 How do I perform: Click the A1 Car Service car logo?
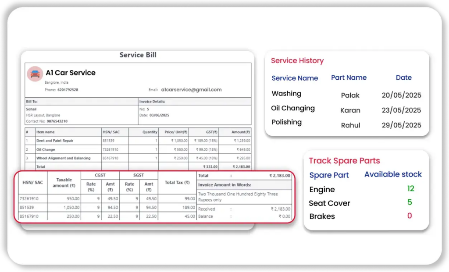pos(35,74)
